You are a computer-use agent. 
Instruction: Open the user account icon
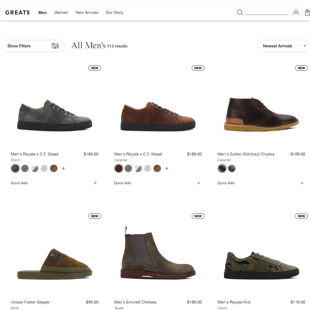pos(296,13)
